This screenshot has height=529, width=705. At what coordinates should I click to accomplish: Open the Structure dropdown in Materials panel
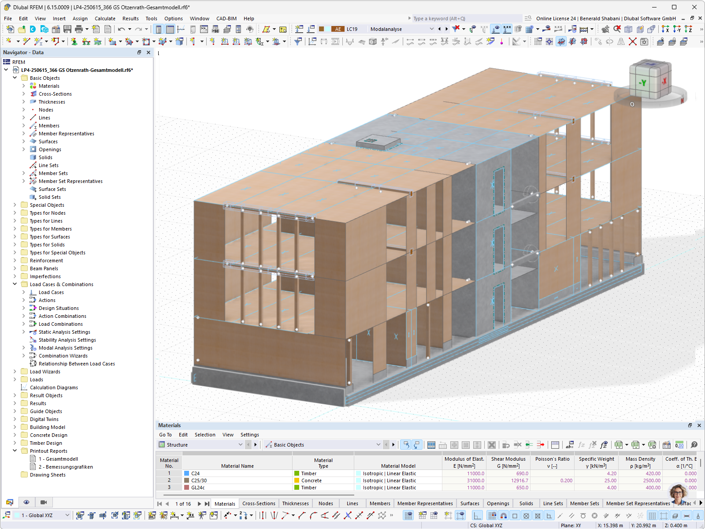(x=240, y=445)
